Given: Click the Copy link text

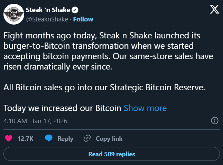Looking at the screenshot, I should [109, 139].
